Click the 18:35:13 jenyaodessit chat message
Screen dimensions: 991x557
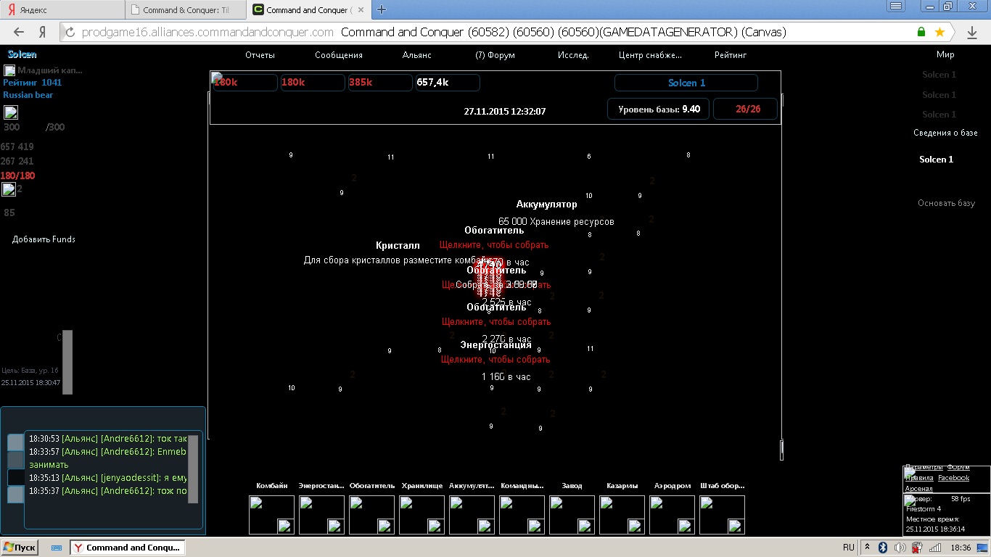coord(108,478)
